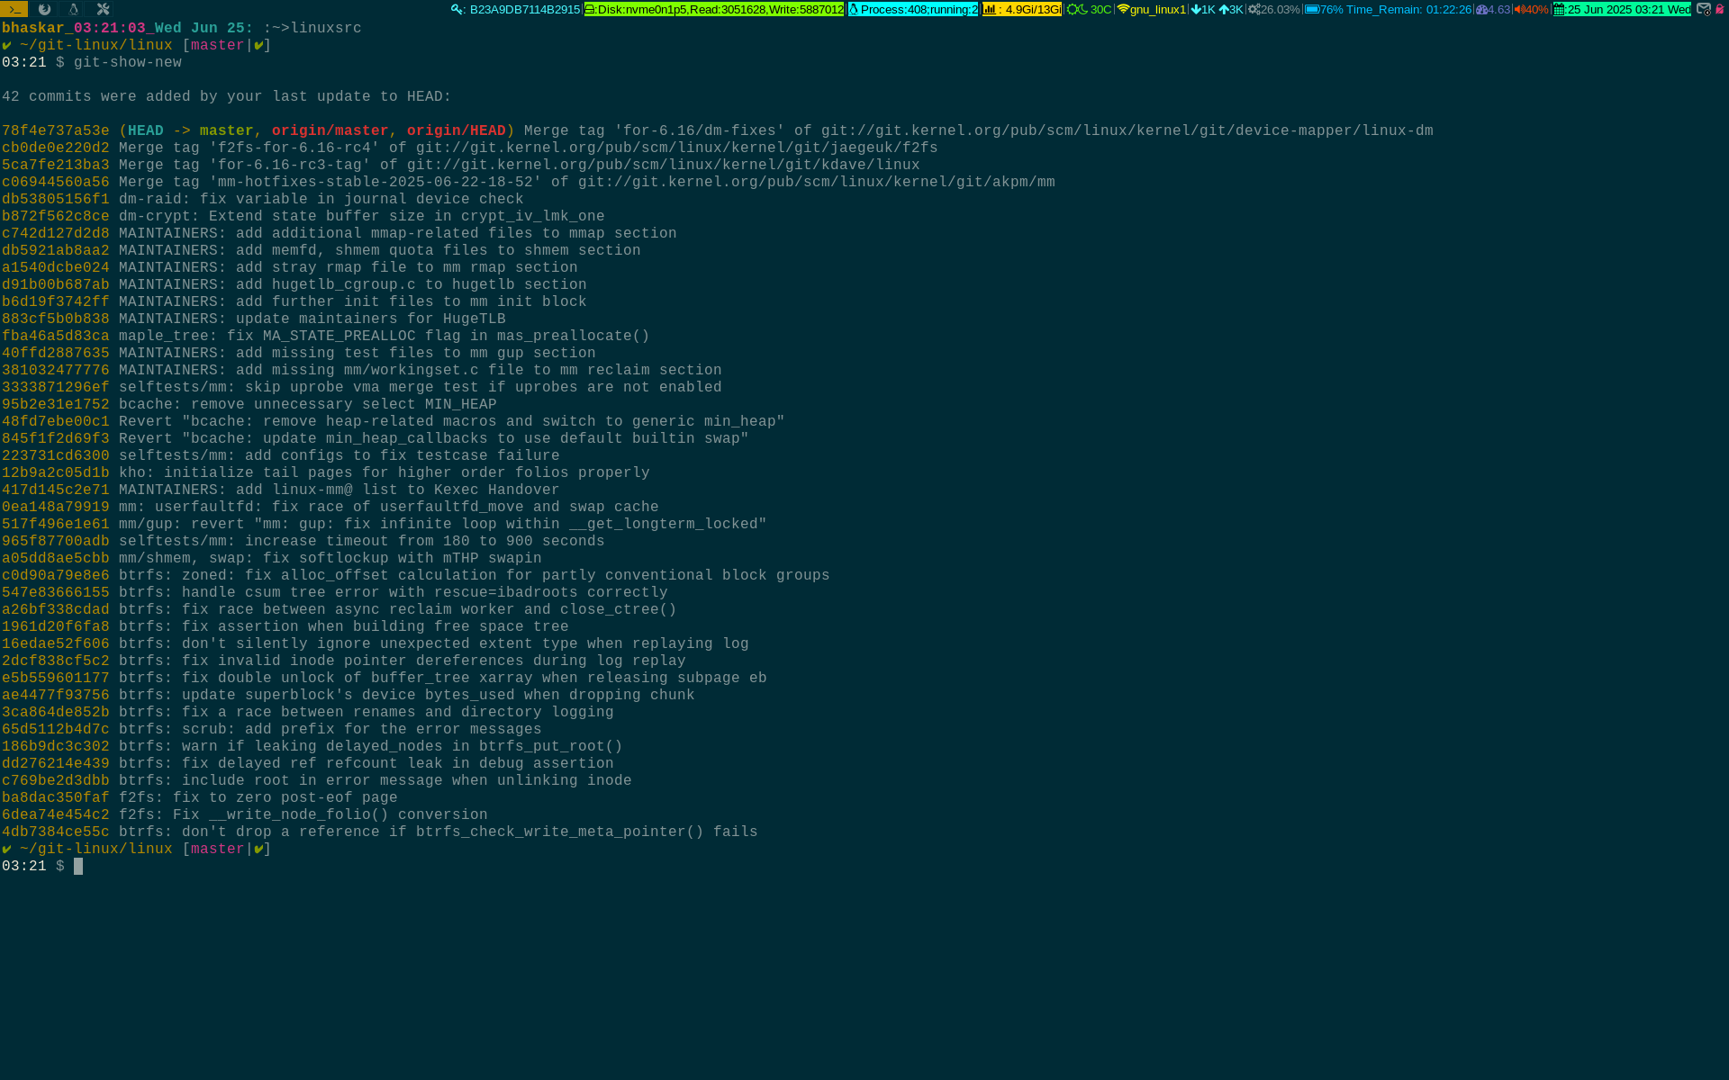Click commit cb0de0e220d2 f2fs merge line
The height and width of the screenshot is (1080, 1729).
pyautogui.click(x=470, y=148)
